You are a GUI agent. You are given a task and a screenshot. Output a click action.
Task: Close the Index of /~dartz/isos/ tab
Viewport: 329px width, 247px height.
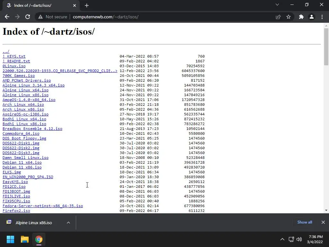point(75,5)
